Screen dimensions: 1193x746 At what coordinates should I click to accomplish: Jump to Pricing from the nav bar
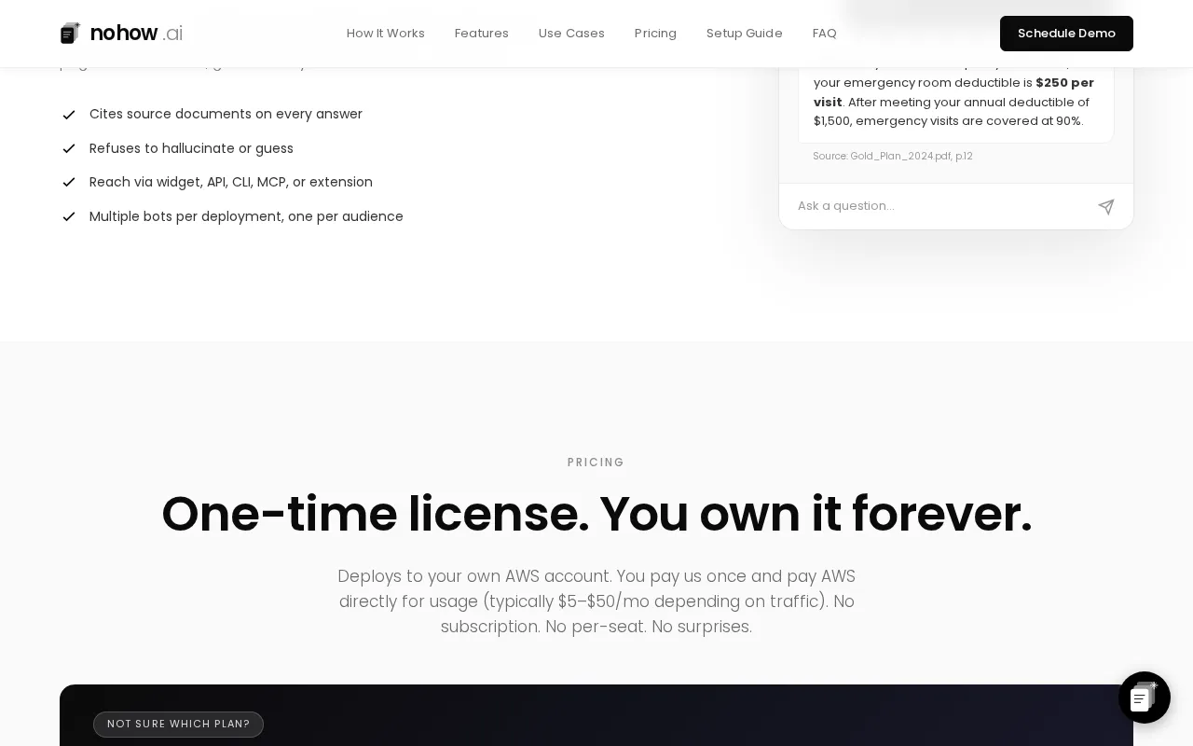655,34
